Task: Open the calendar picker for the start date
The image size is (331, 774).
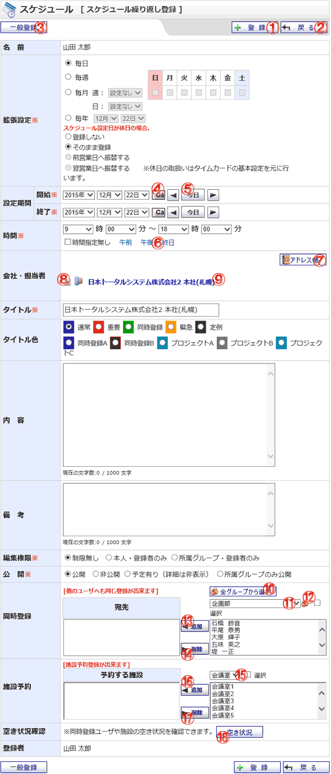Action: pos(159,194)
